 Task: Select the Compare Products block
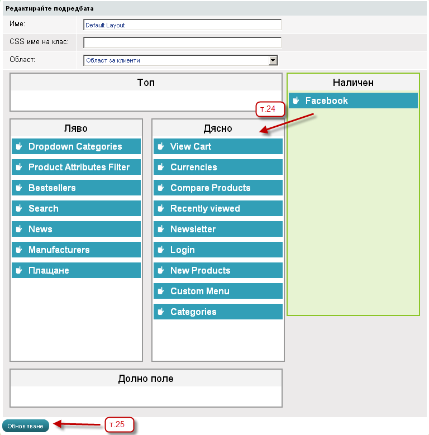[x=218, y=188]
